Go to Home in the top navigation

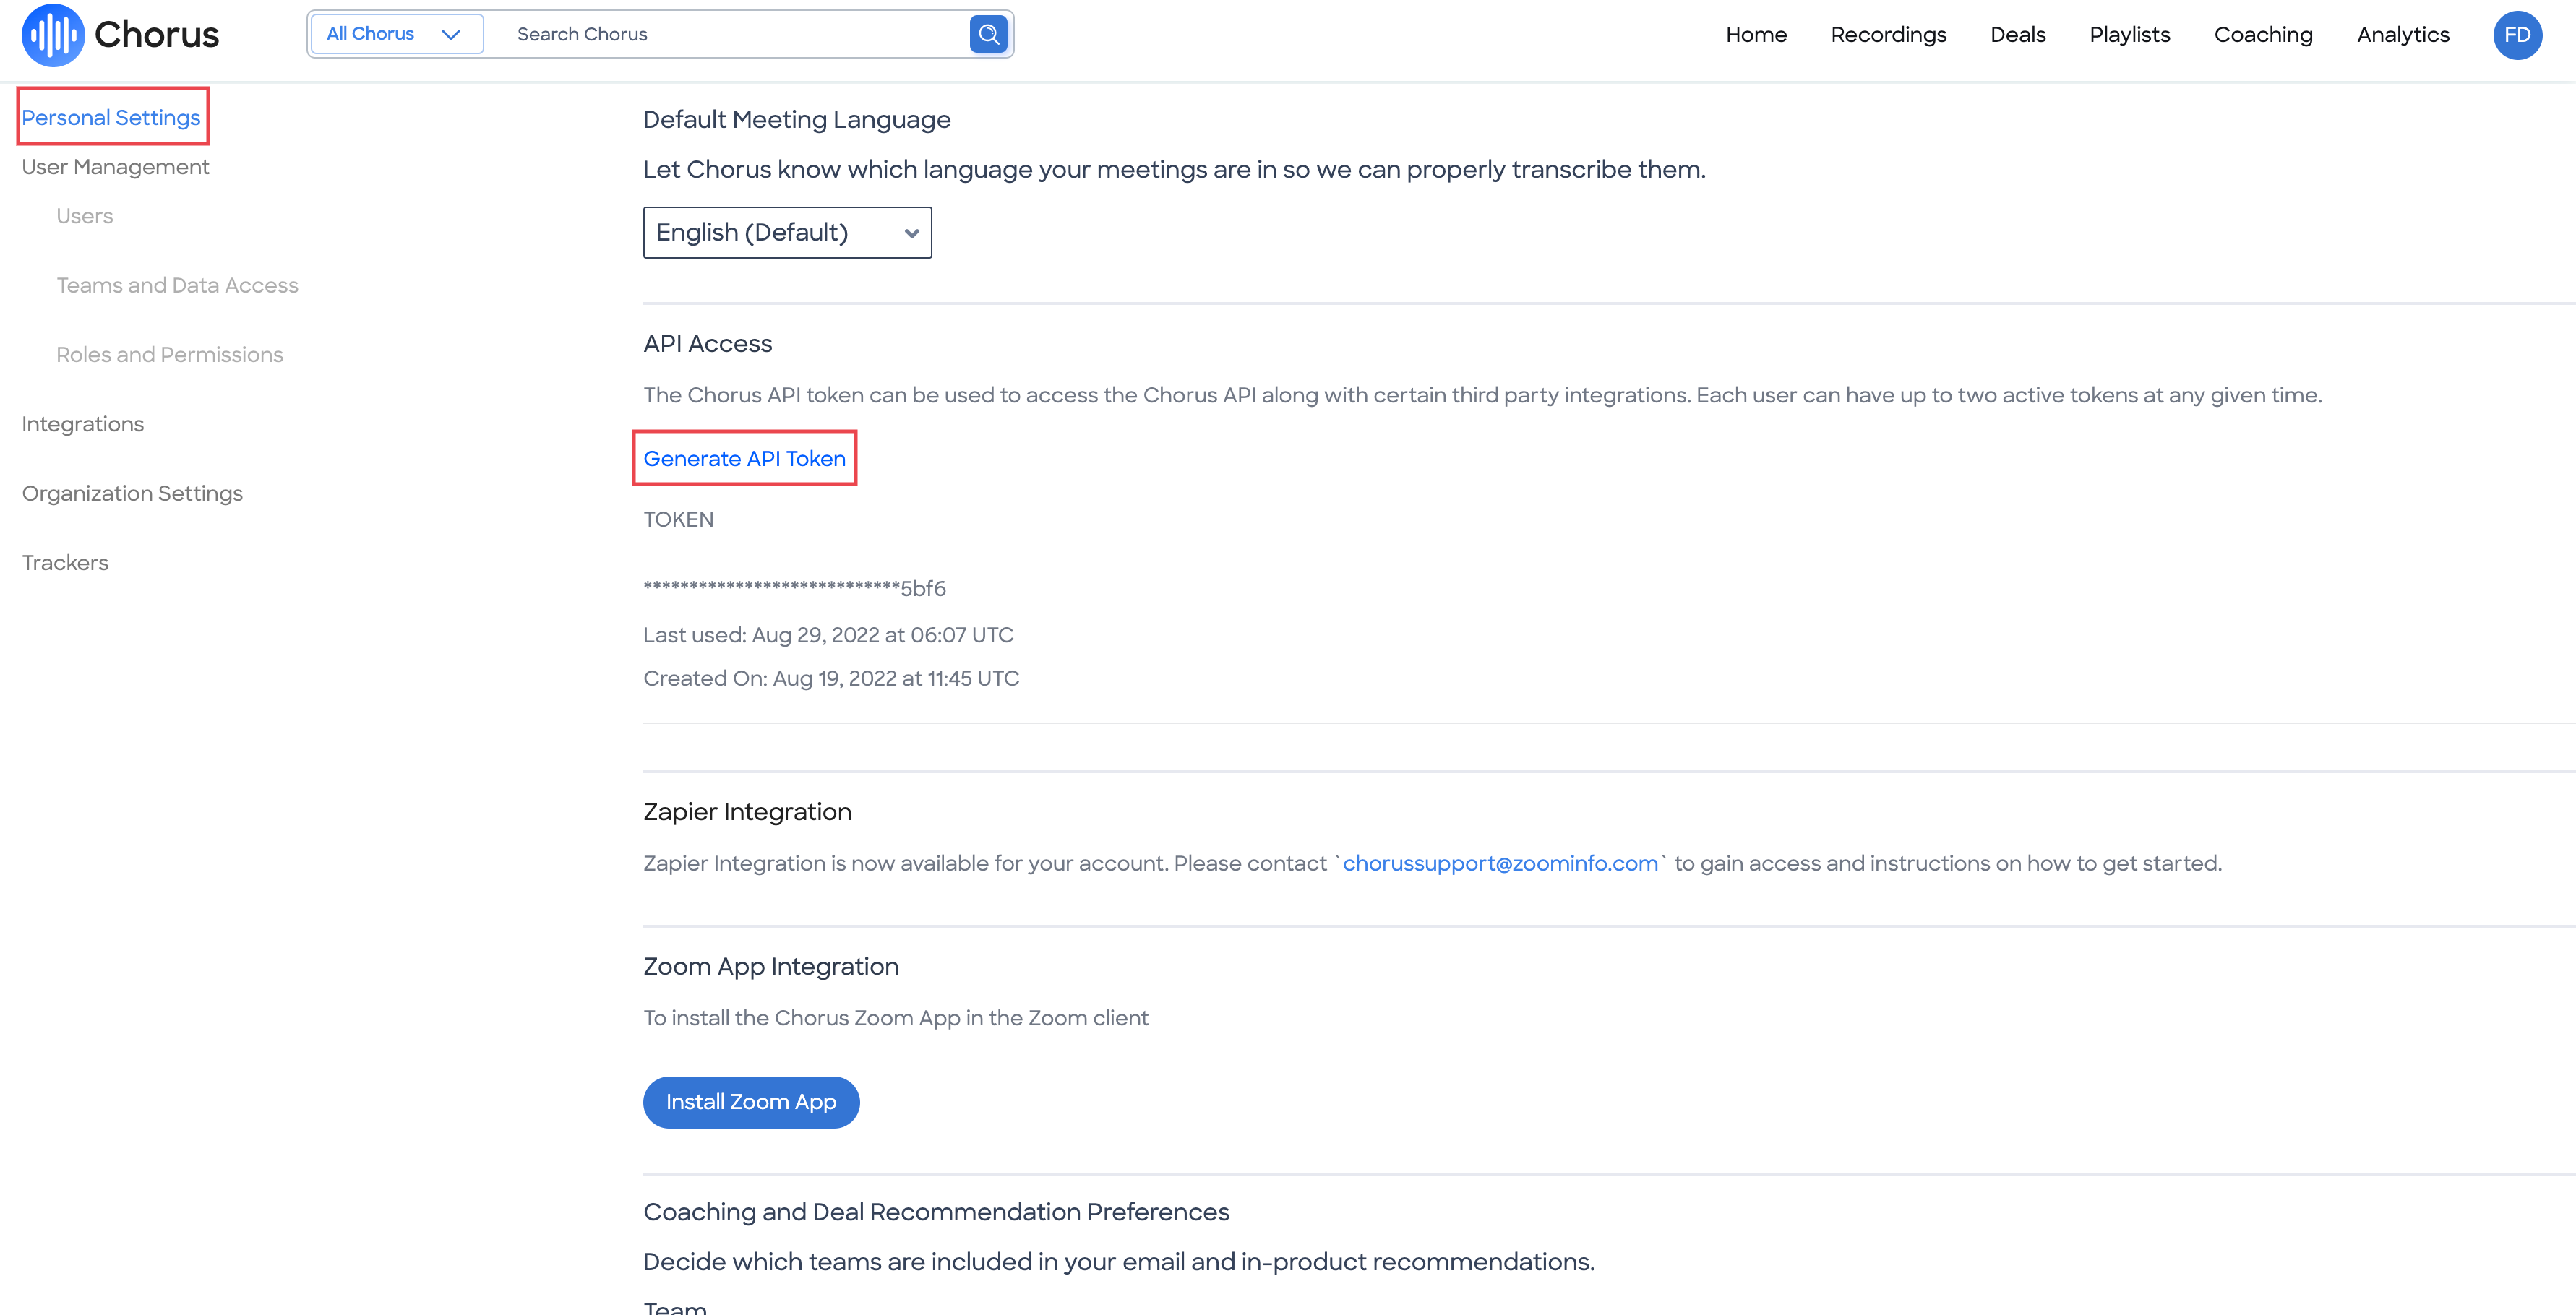1756,35
